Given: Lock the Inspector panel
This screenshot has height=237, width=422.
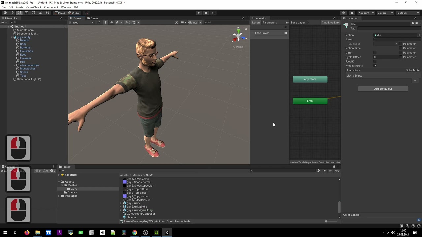Looking at the screenshot, I should click(415, 18).
